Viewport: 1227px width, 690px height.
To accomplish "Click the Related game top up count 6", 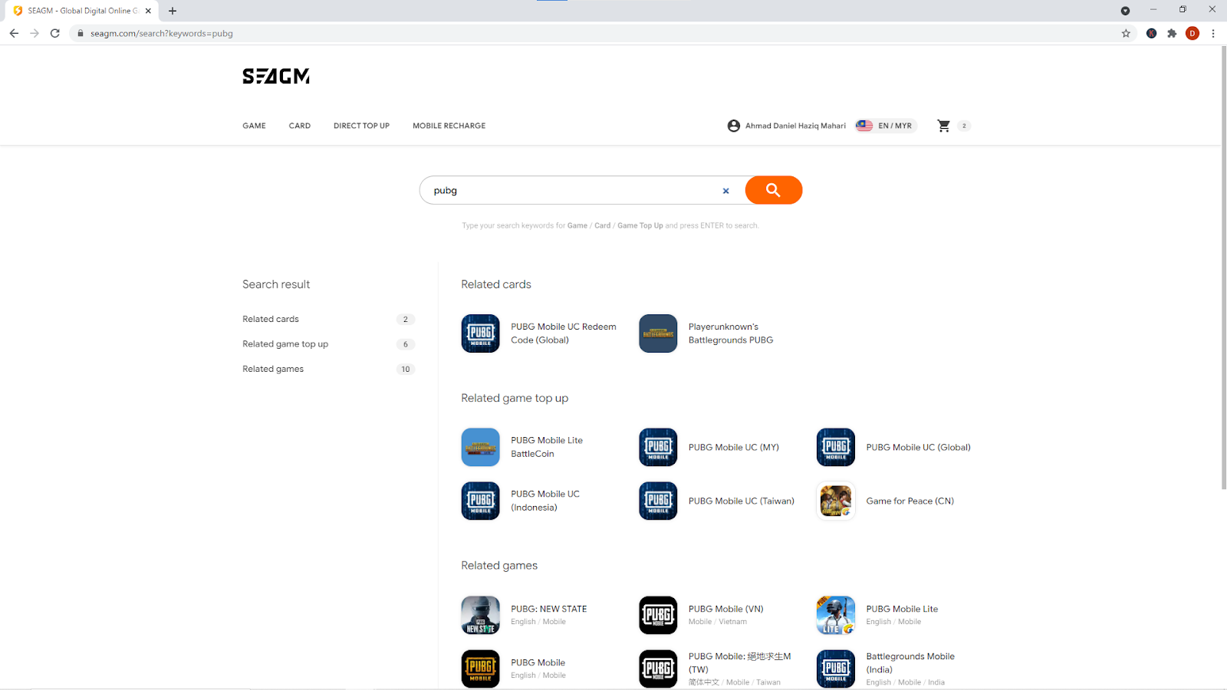I will 406,344.
